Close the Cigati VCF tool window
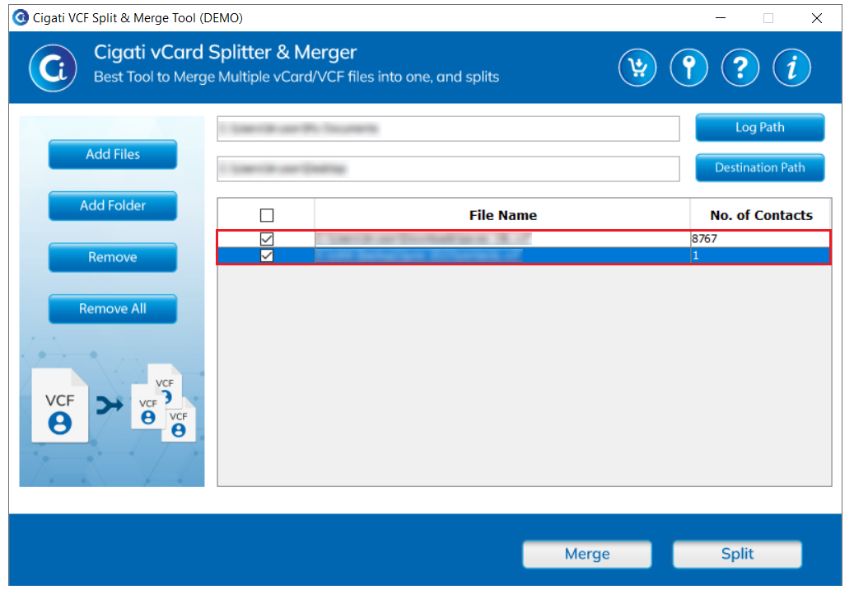This screenshot has height=595, width=854. pyautogui.click(x=816, y=18)
